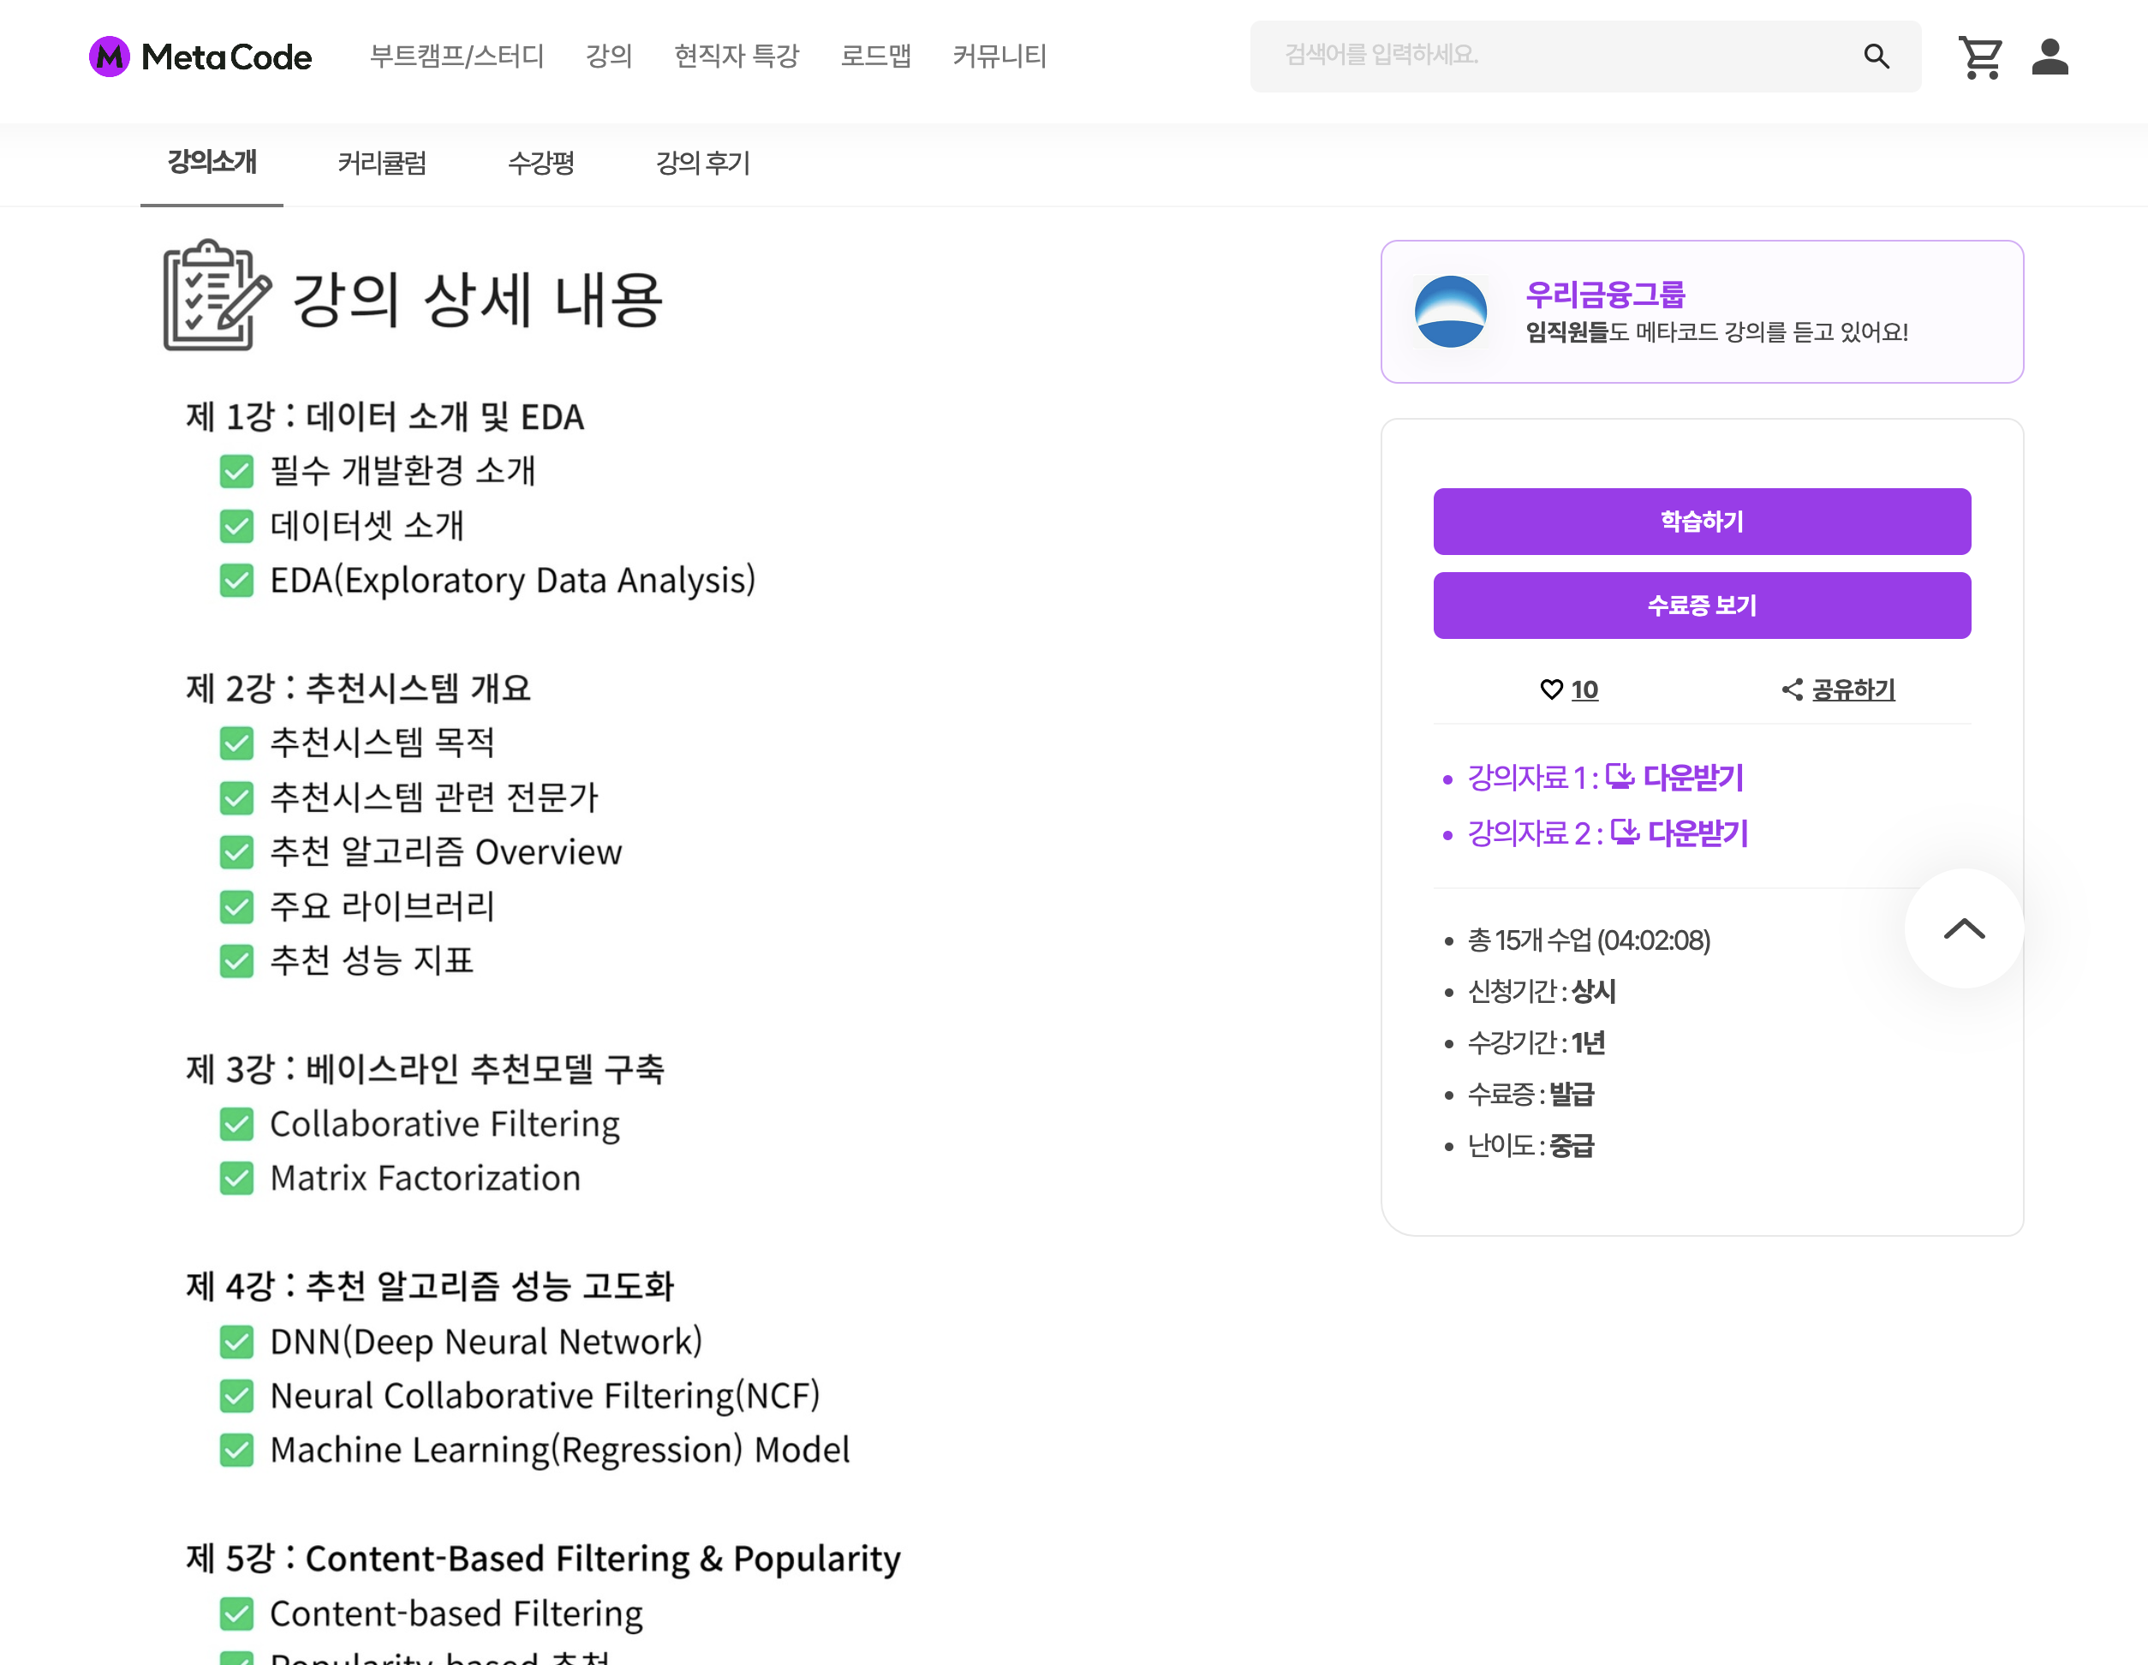The height and width of the screenshot is (1665, 2148).
Task: Click the search magnifier icon
Action: coord(1876,56)
